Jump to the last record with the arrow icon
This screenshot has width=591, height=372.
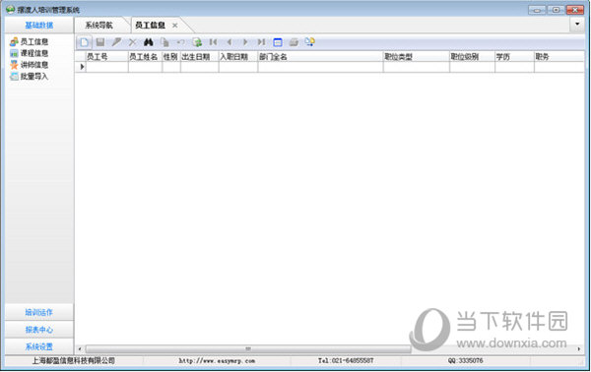pyautogui.click(x=261, y=42)
